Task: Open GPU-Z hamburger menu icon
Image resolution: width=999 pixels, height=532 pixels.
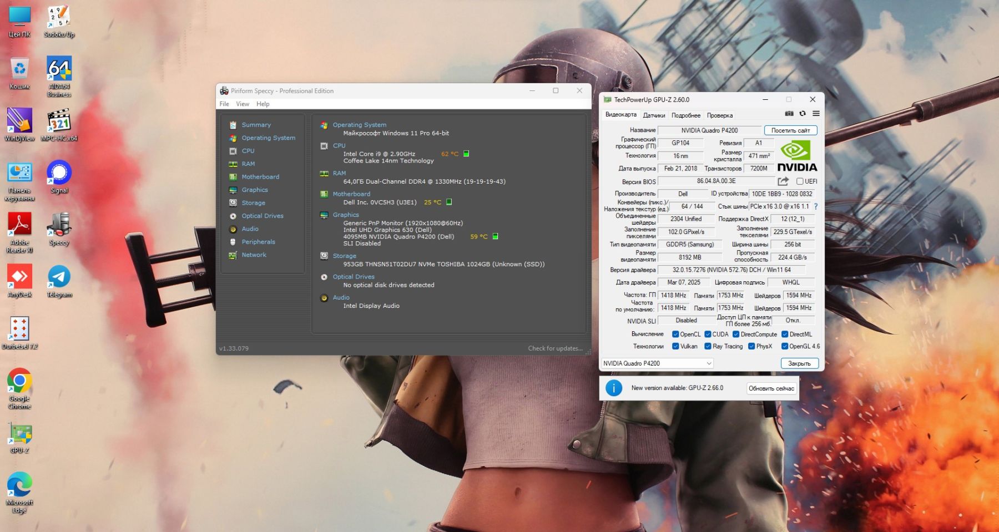Action: pos(816,114)
